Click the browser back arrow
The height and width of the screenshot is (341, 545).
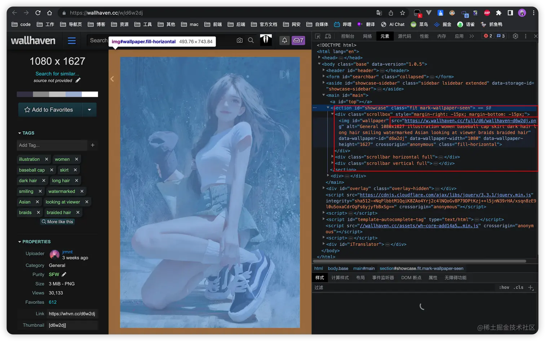point(14,13)
